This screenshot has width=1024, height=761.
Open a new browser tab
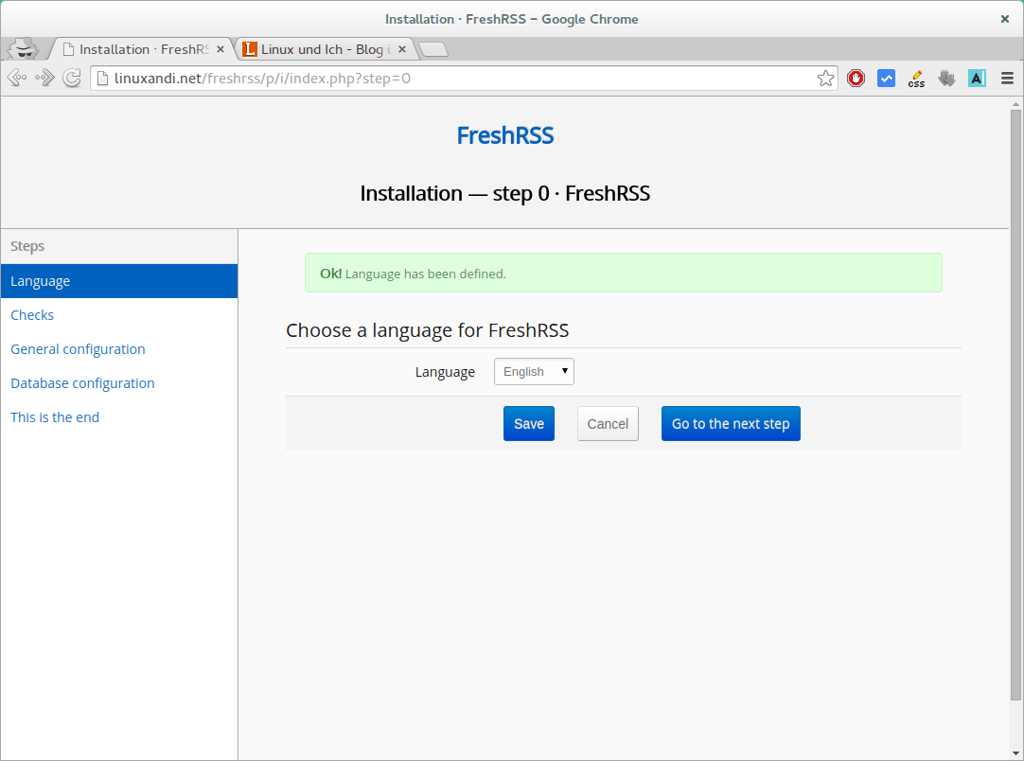[x=433, y=49]
